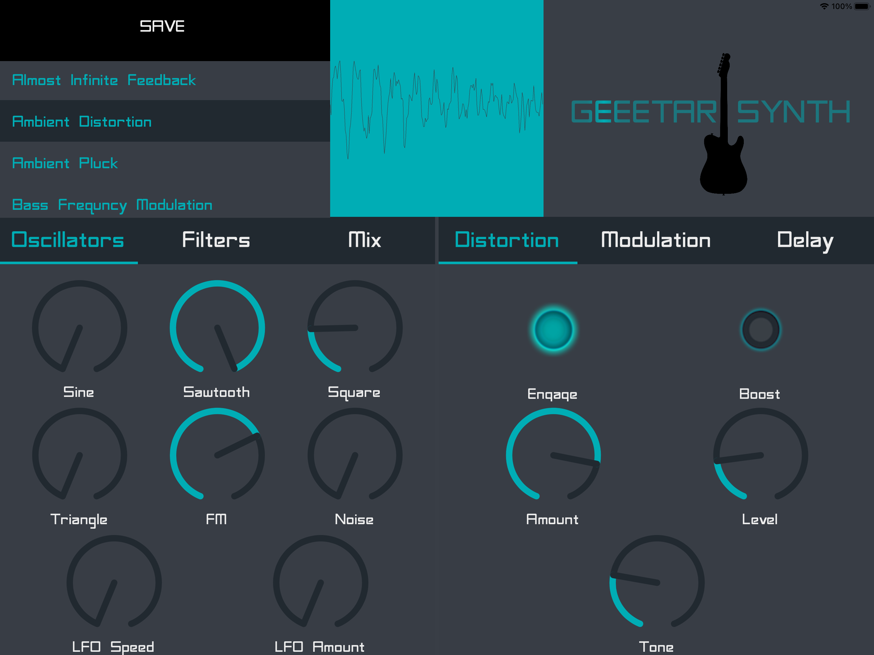This screenshot has height=655, width=874.
Task: Tap the waveform display panel
Action: (x=437, y=108)
